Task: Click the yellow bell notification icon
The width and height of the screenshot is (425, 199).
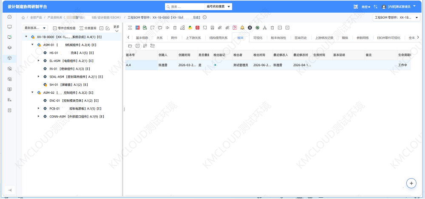Action: (x=242, y=28)
